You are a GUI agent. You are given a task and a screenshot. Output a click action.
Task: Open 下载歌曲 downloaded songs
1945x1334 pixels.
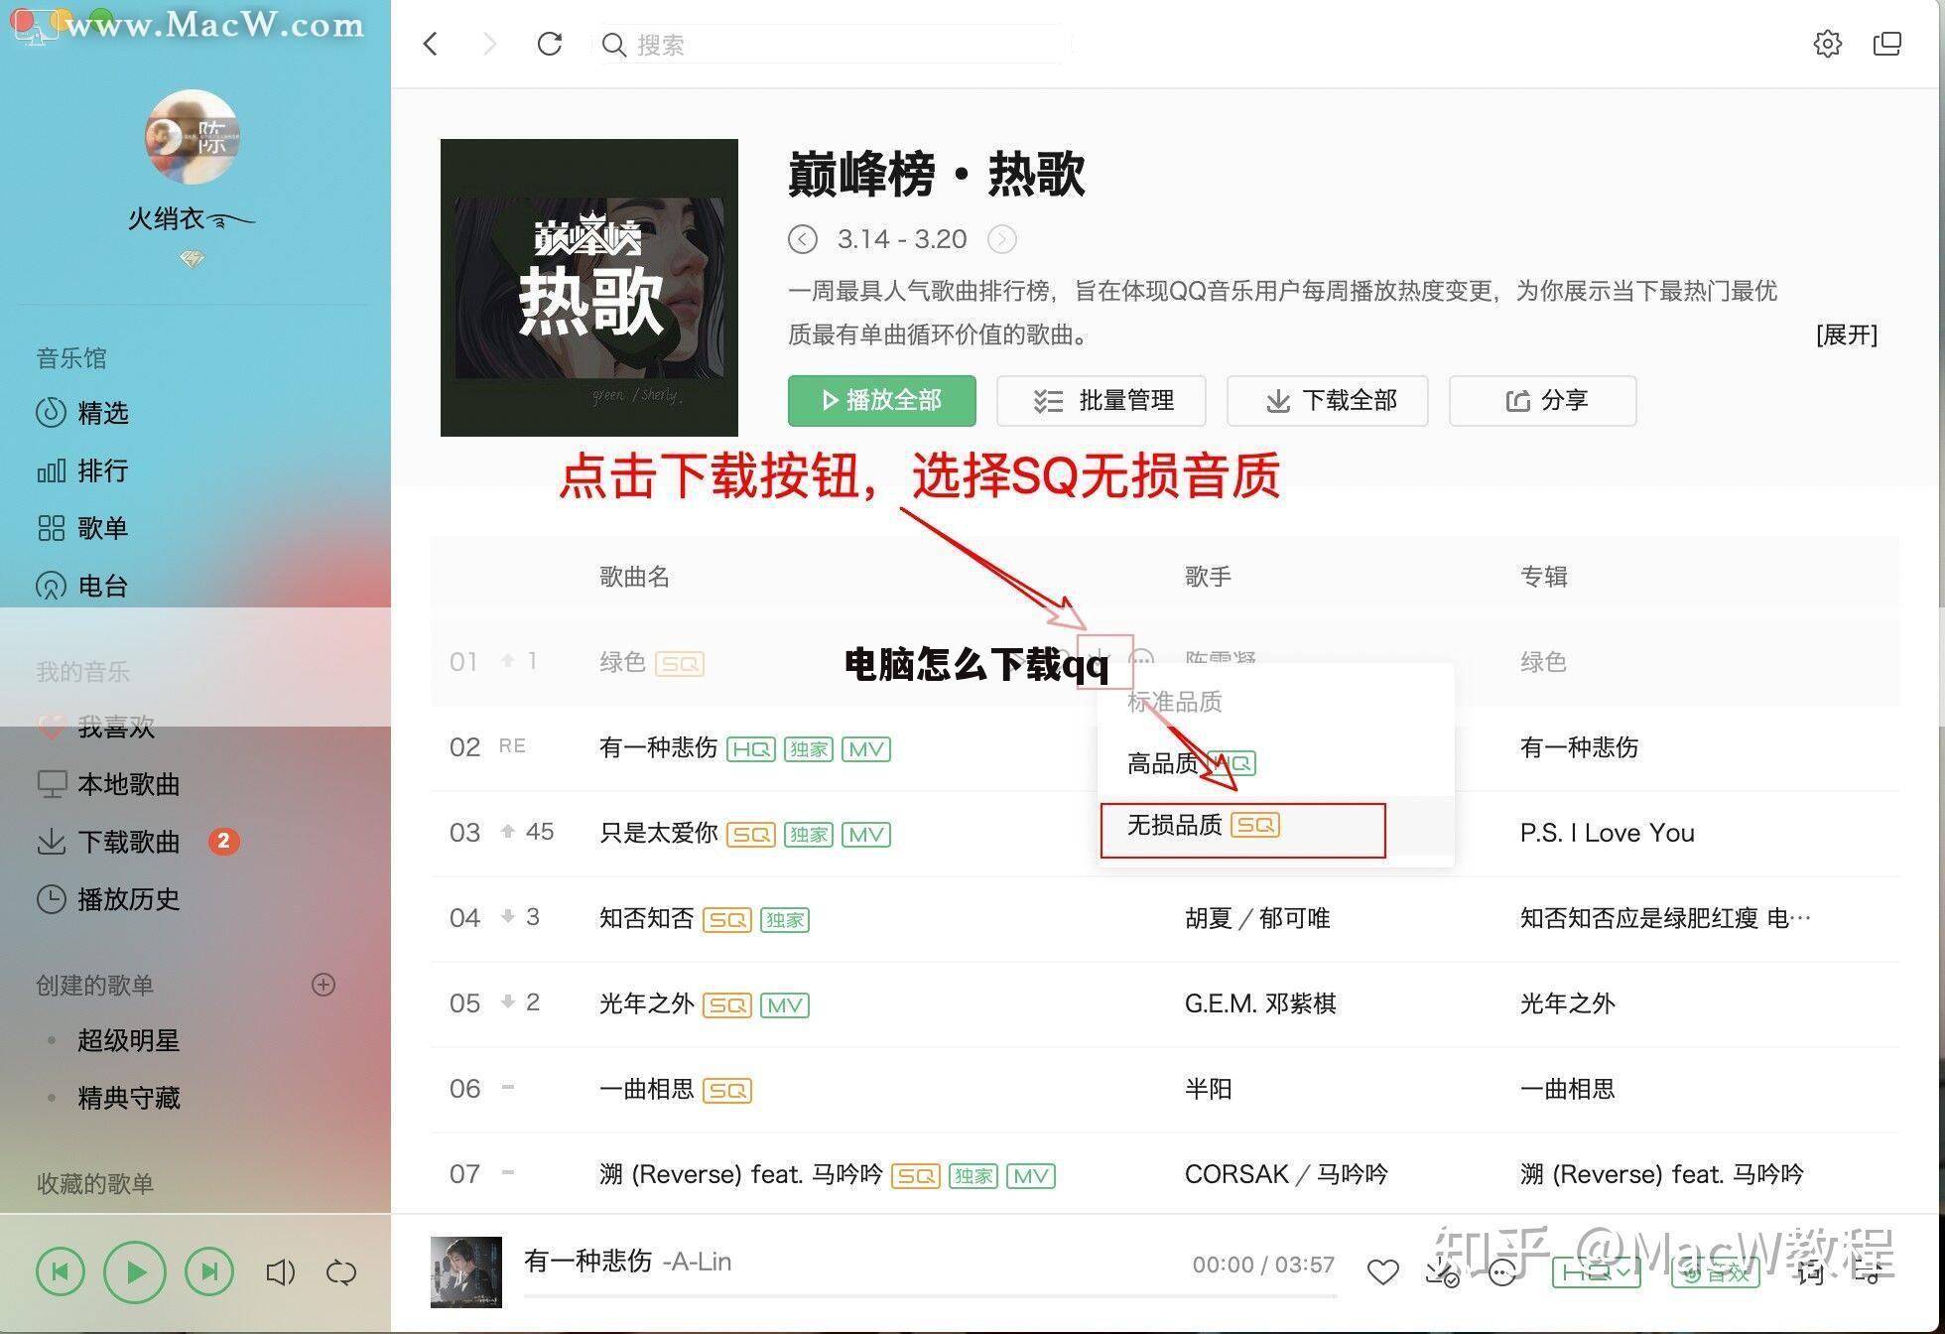coord(109,842)
